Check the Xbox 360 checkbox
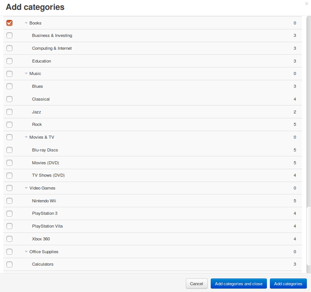The width and height of the screenshot is (311, 292). 9,239
